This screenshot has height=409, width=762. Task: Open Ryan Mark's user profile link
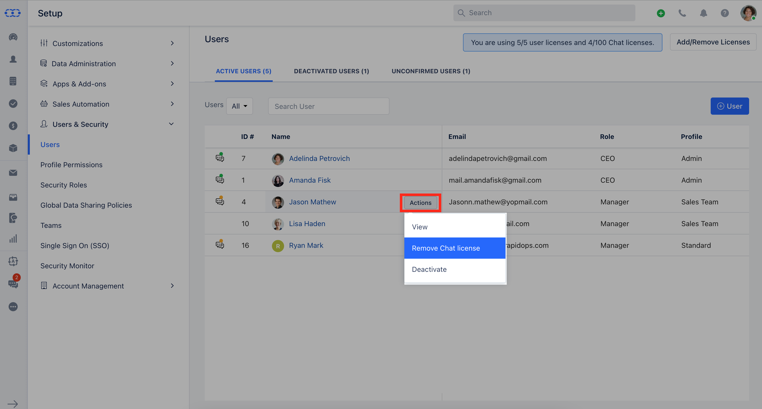tap(306, 245)
